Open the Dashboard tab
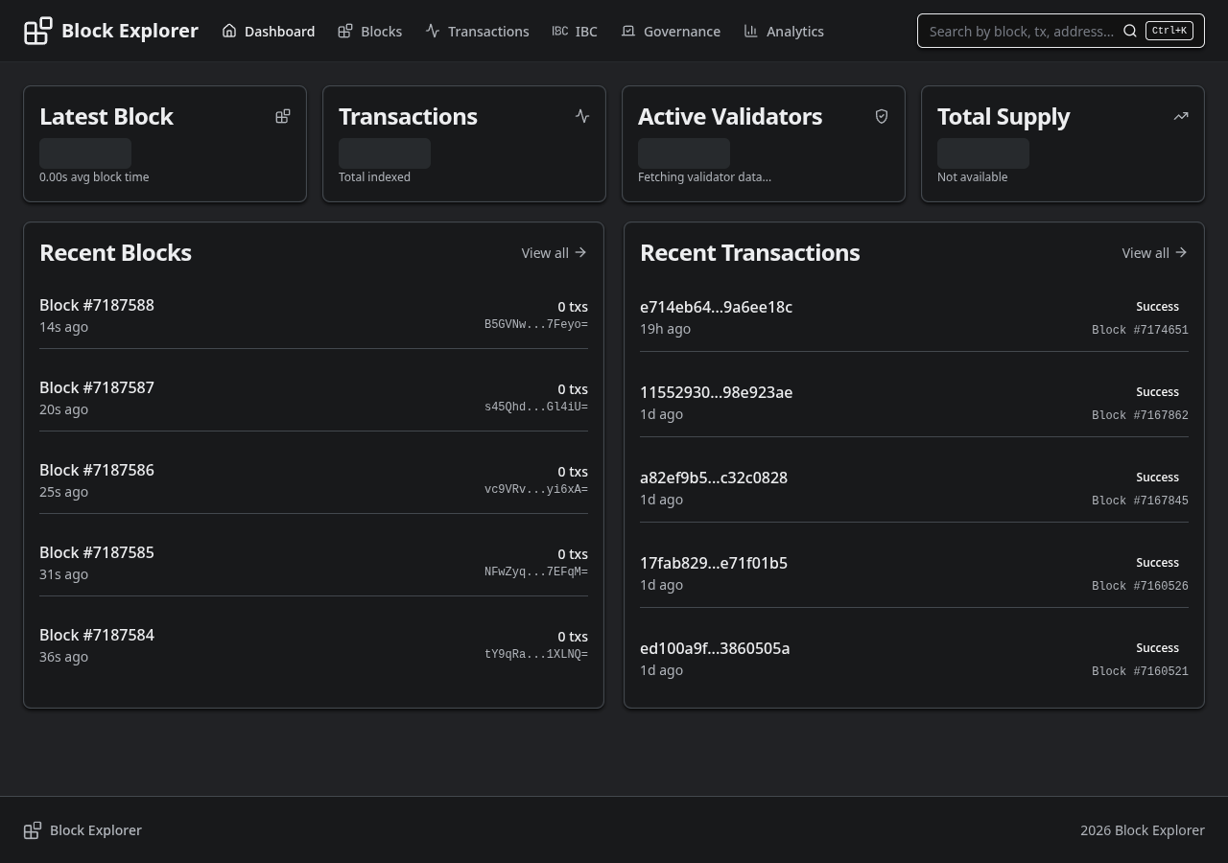 click(269, 31)
